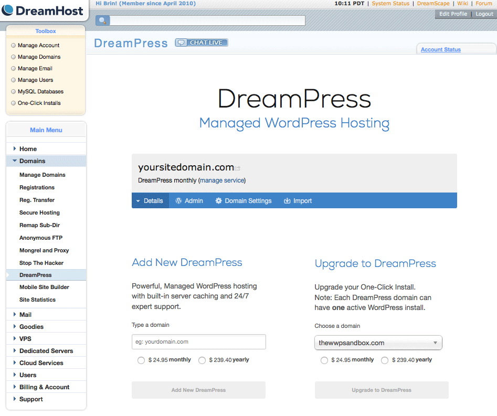
Task: Select the Manage Domains toolbox bullet
Action: click(x=13, y=57)
